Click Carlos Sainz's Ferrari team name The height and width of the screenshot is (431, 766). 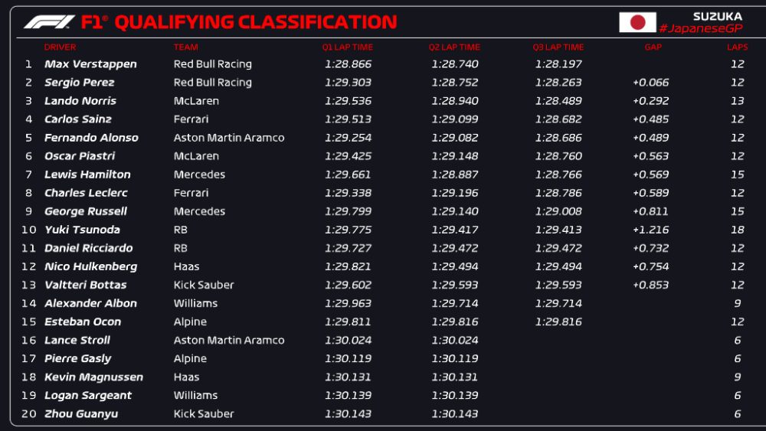[191, 119]
